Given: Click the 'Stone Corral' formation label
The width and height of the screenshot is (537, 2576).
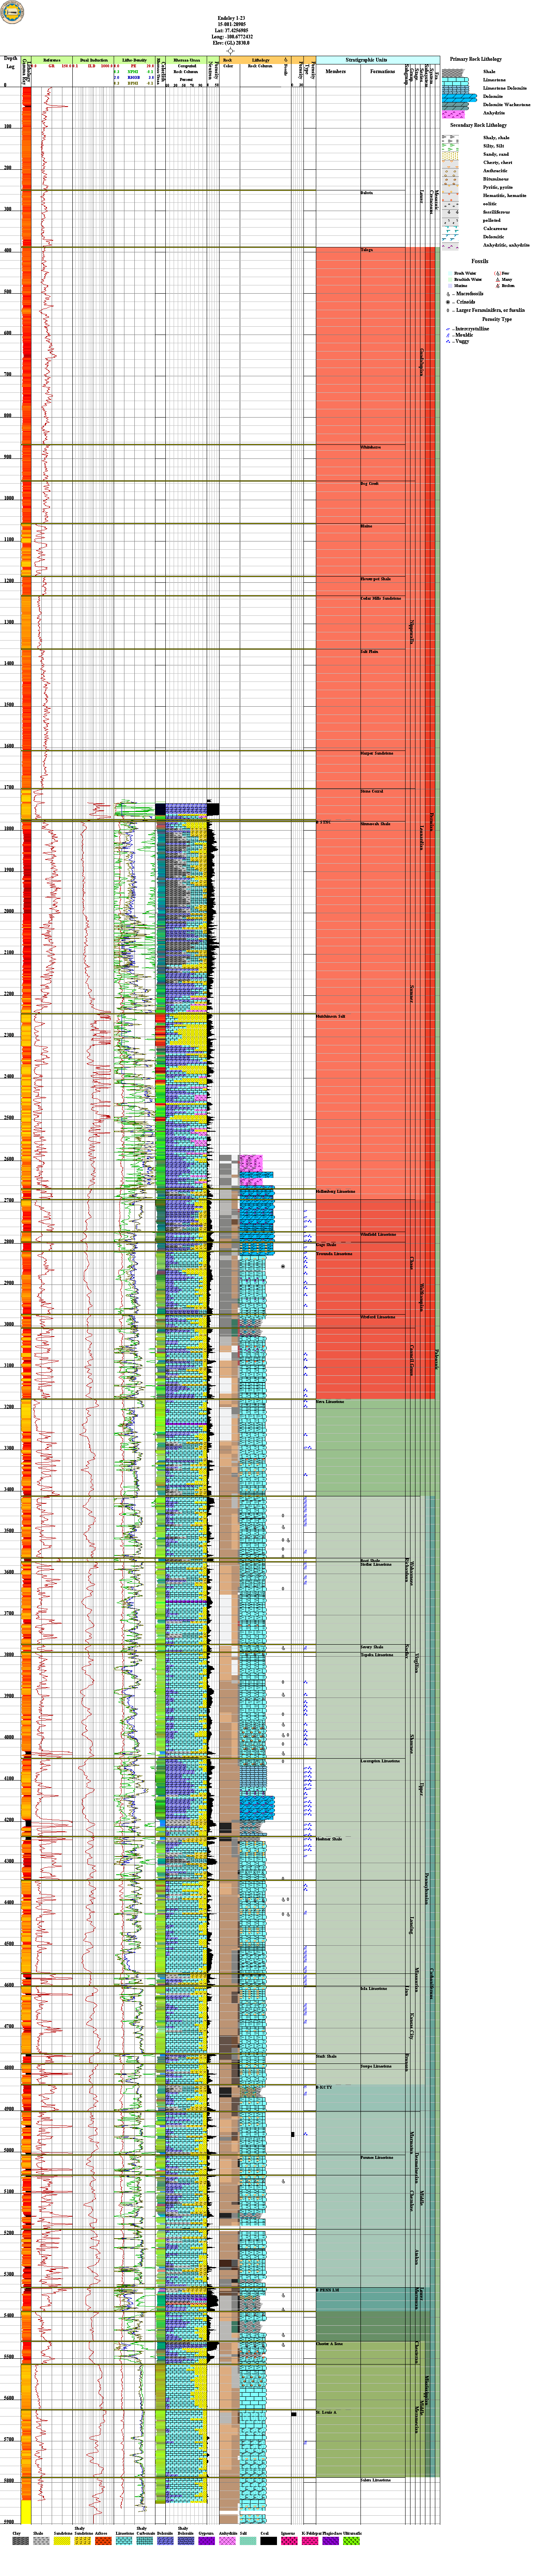Looking at the screenshot, I should (x=372, y=791).
